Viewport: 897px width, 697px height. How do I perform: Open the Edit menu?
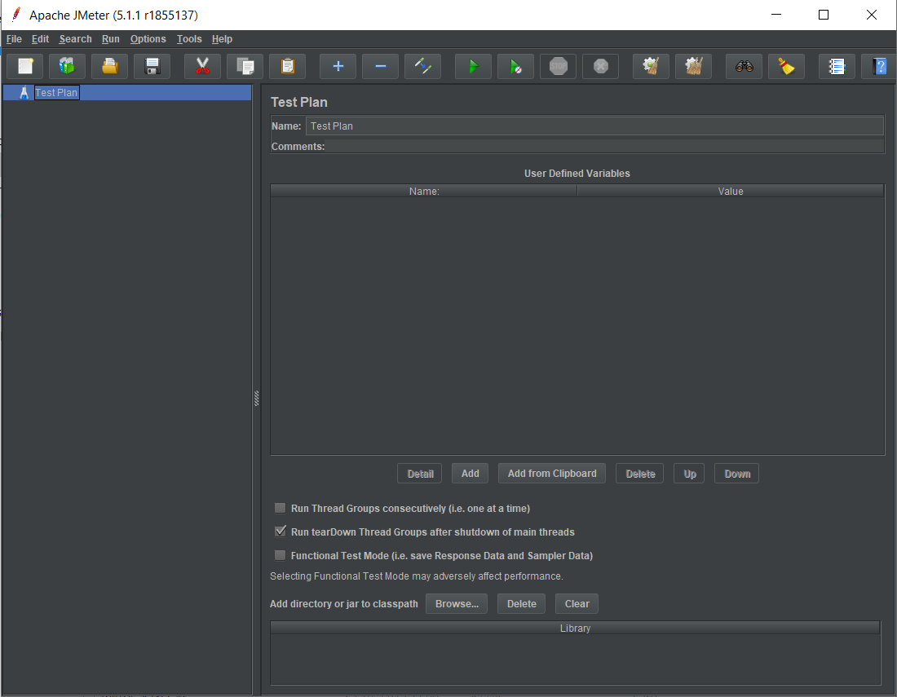click(x=40, y=39)
